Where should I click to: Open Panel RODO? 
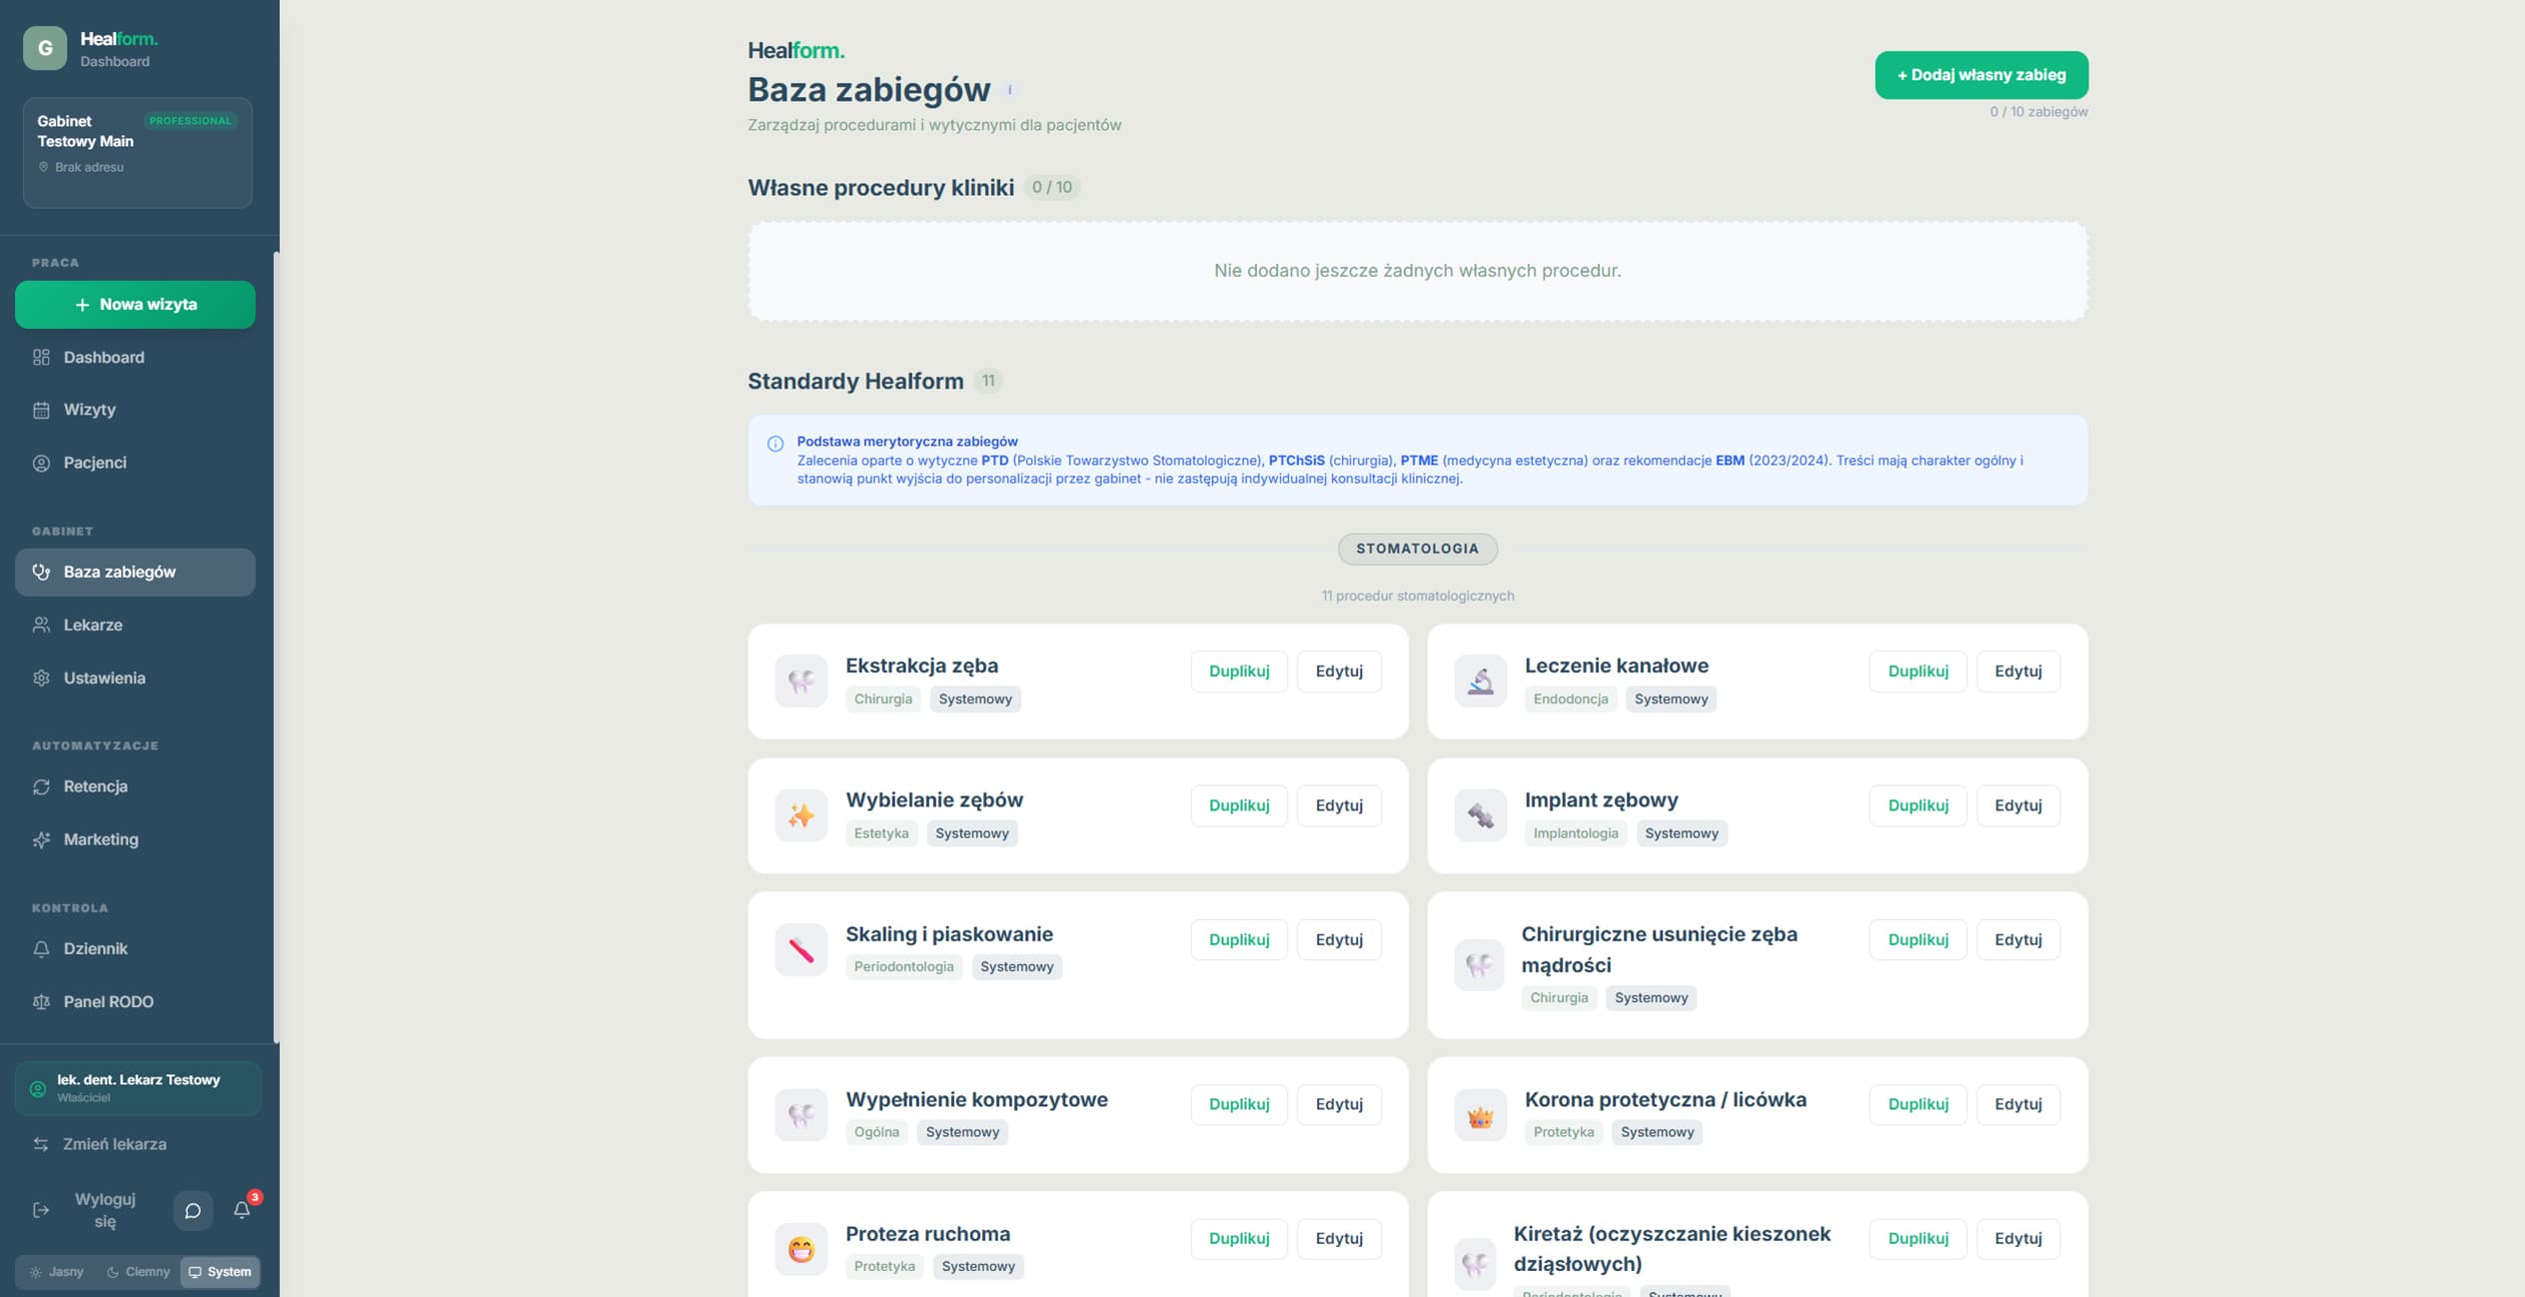click(135, 1001)
